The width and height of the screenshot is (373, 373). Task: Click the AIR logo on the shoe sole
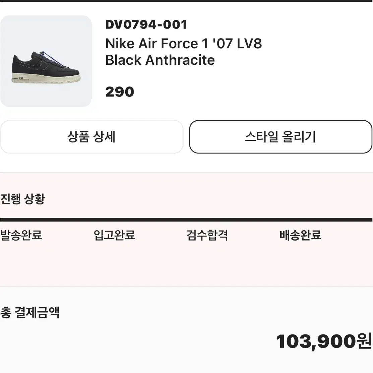pos(21,78)
